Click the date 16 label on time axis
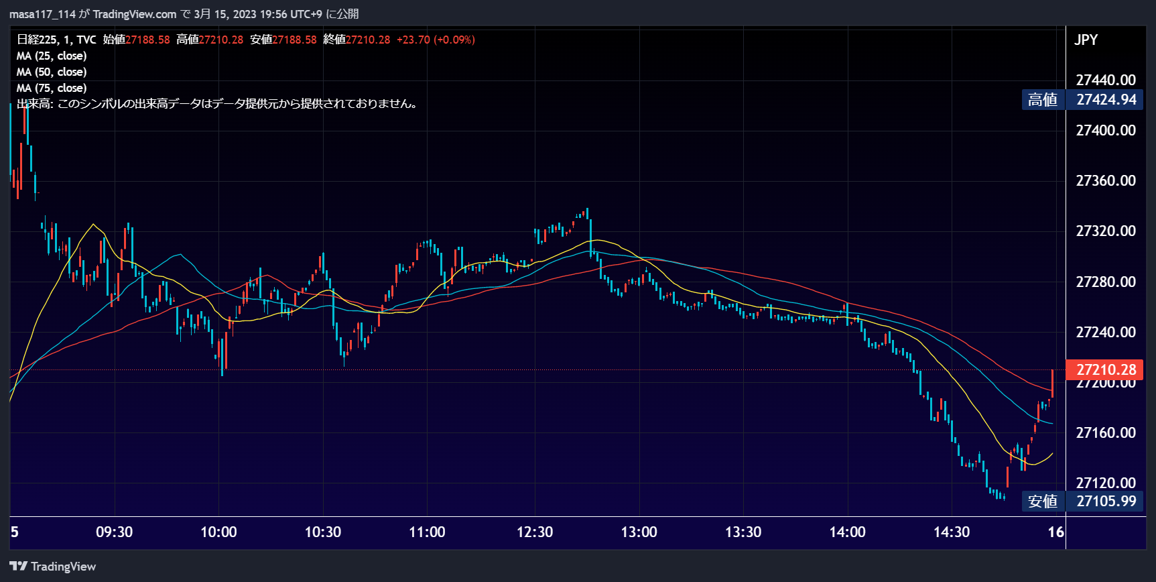 click(x=1056, y=532)
